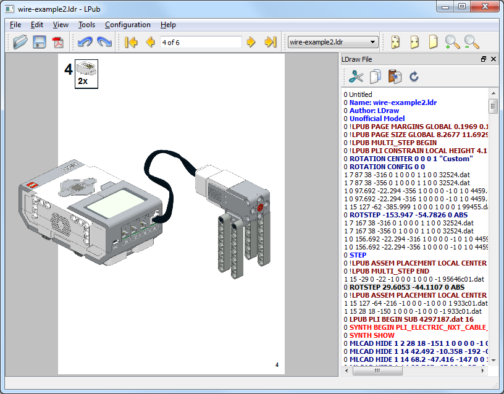Open the Help menu

tap(168, 25)
